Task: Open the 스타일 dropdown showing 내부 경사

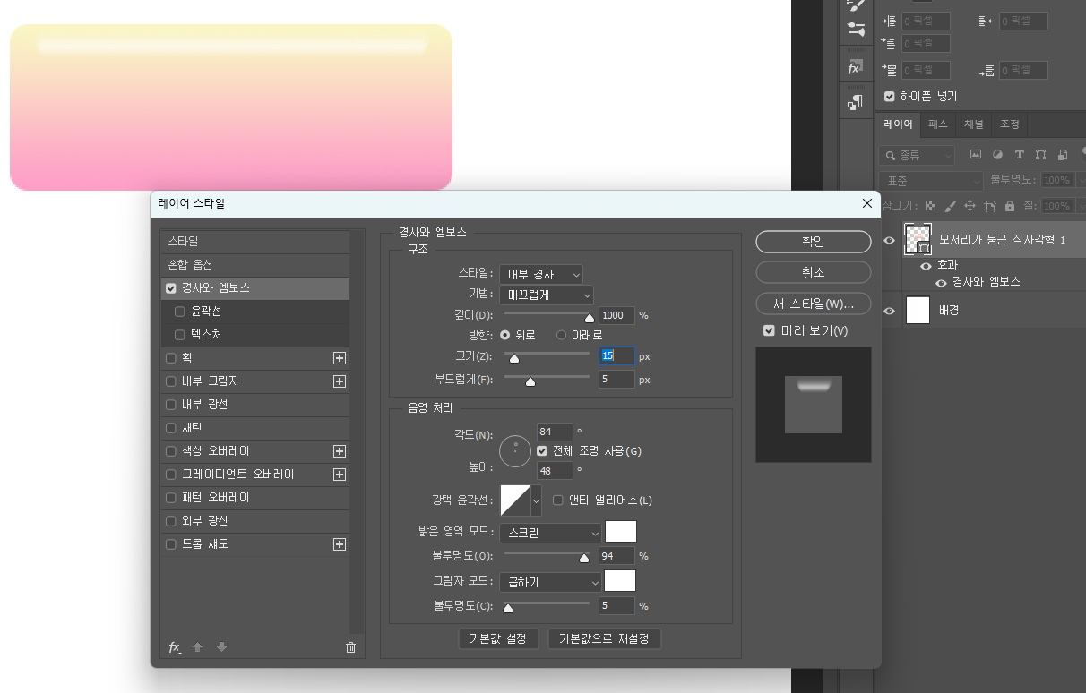Action: (541, 274)
